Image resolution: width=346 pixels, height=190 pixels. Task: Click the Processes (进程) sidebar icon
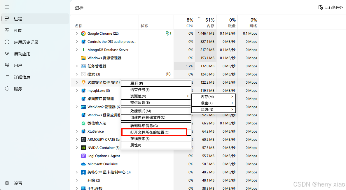[7, 19]
